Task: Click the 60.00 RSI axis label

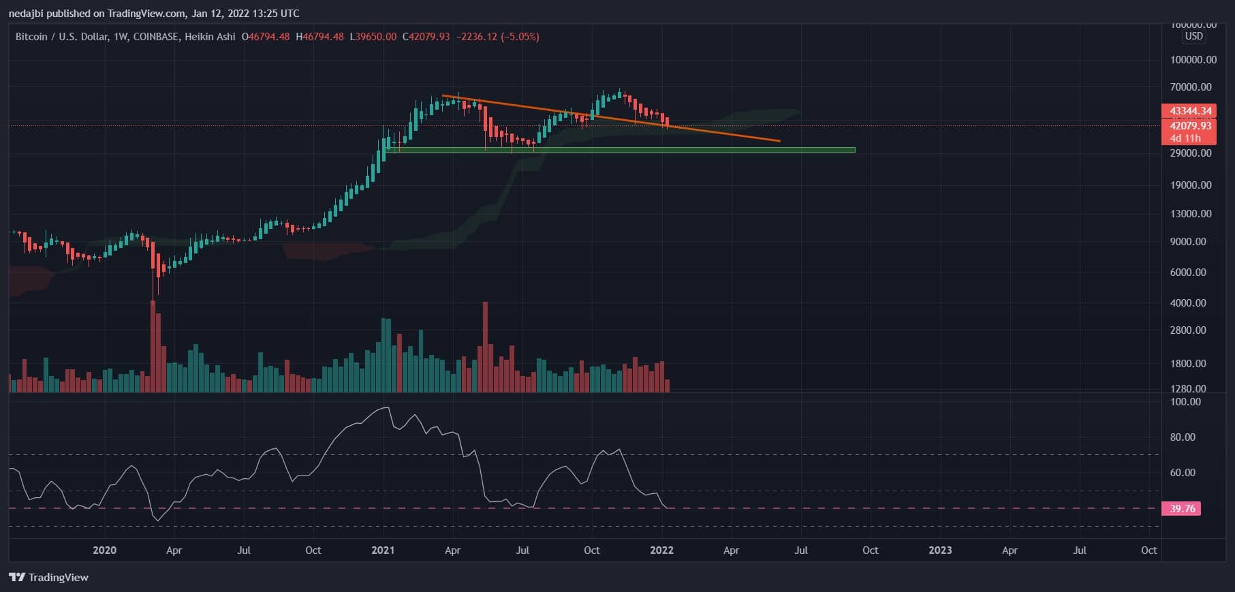Action: [1183, 473]
